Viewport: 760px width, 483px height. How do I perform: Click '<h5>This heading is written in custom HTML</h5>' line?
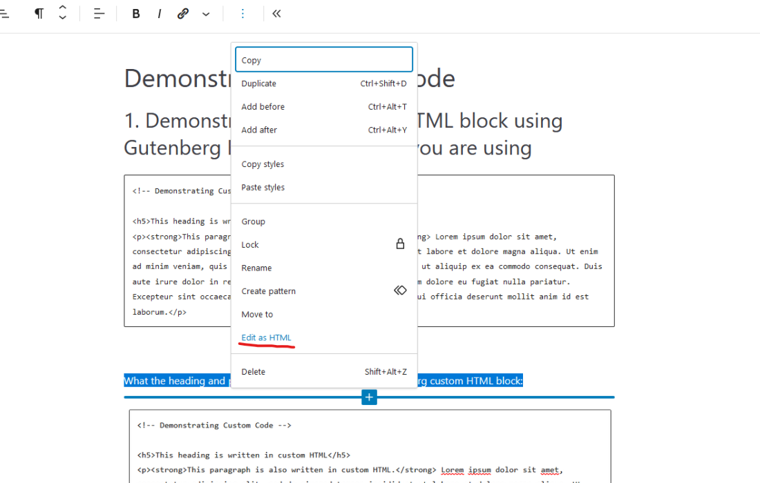(243, 455)
